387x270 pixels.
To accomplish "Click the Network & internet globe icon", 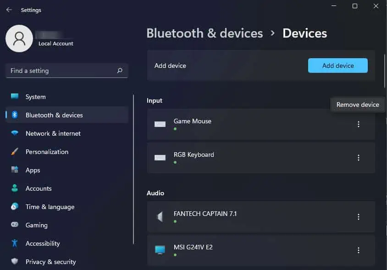I will tap(14, 133).
